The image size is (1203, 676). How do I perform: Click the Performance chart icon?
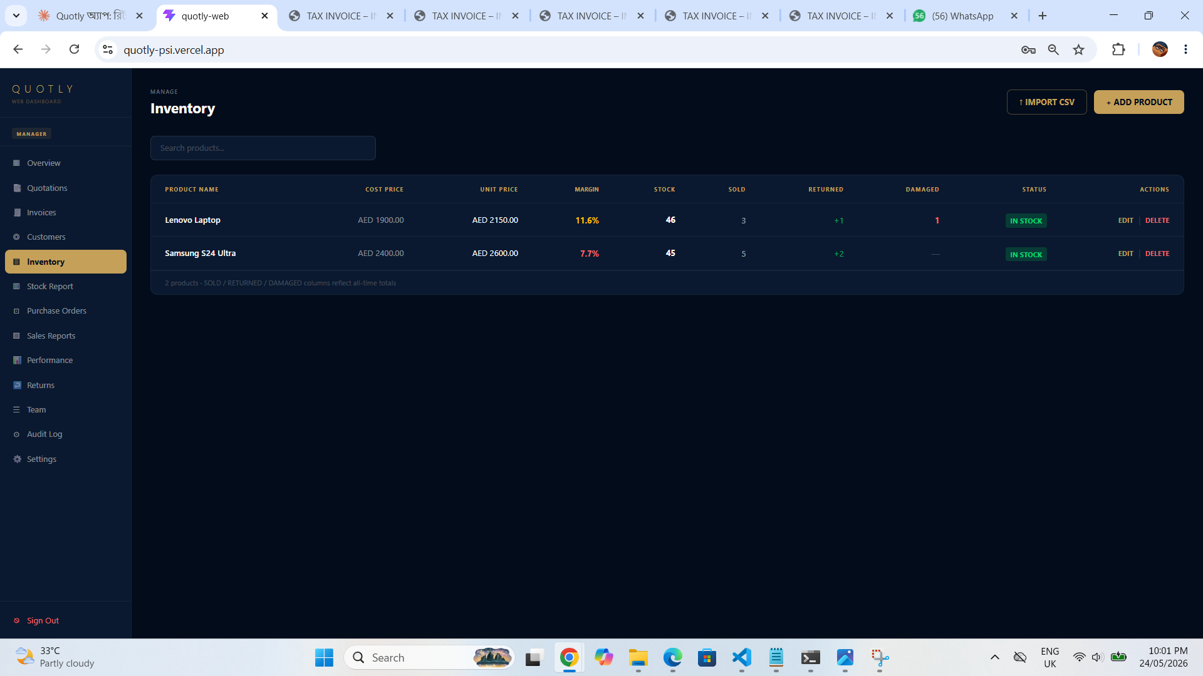click(17, 360)
